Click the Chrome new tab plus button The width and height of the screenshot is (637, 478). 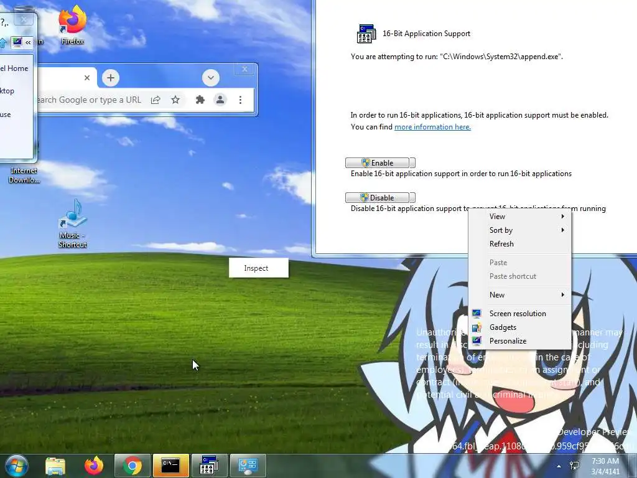click(x=111, y=78)
